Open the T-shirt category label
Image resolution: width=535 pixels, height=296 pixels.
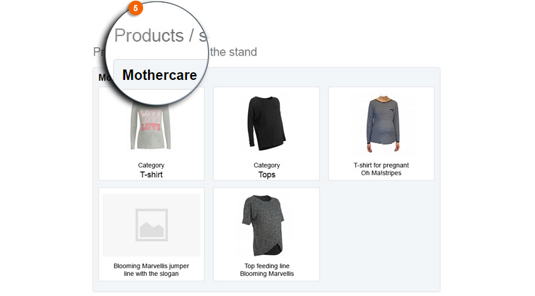point(151,175)
